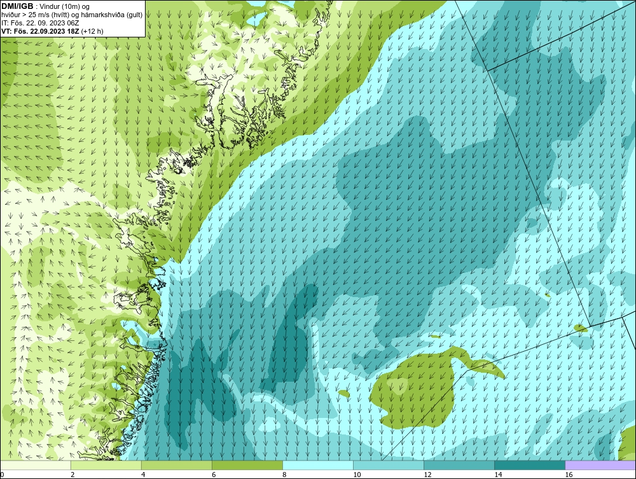Click the legend scale label '4'
636x479 pixels.
point(142,475)
